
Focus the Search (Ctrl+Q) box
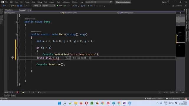[99, 2]
